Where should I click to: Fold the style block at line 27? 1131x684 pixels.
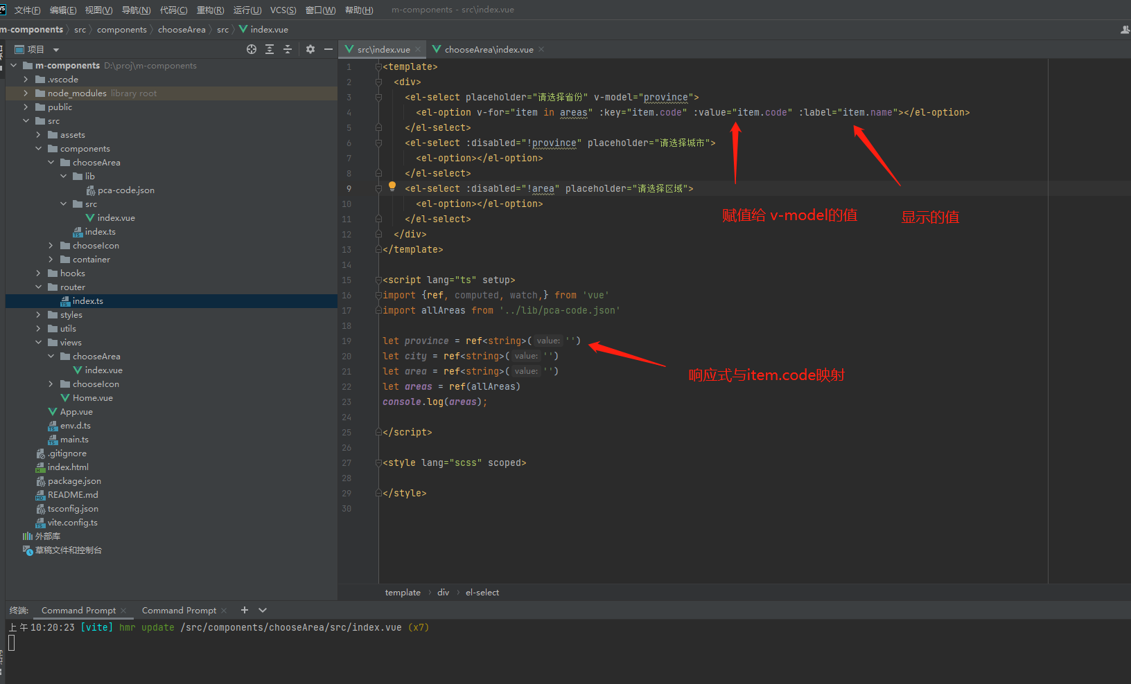click(378, 462)
